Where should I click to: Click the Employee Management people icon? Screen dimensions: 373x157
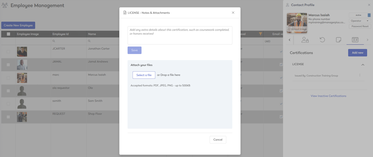5,5
